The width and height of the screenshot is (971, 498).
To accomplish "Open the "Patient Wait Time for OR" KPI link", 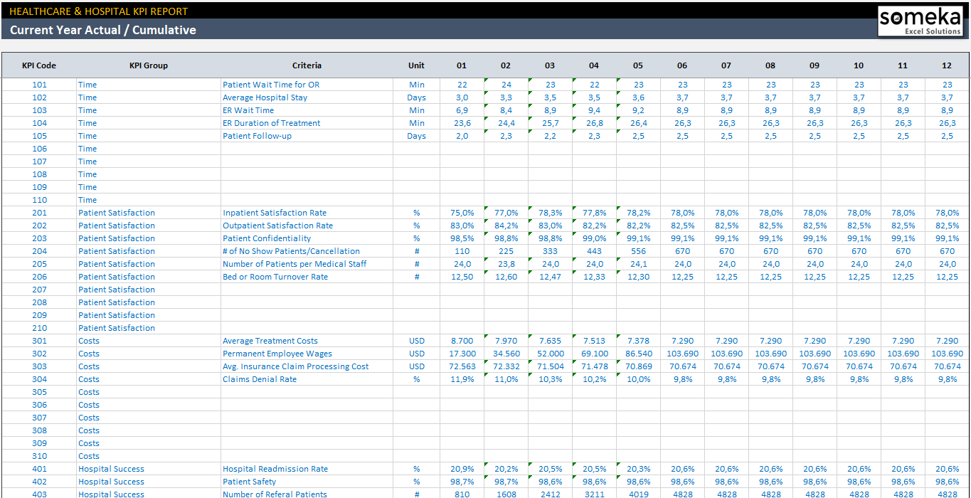I will pyautogui.click(x=270, y=84).
